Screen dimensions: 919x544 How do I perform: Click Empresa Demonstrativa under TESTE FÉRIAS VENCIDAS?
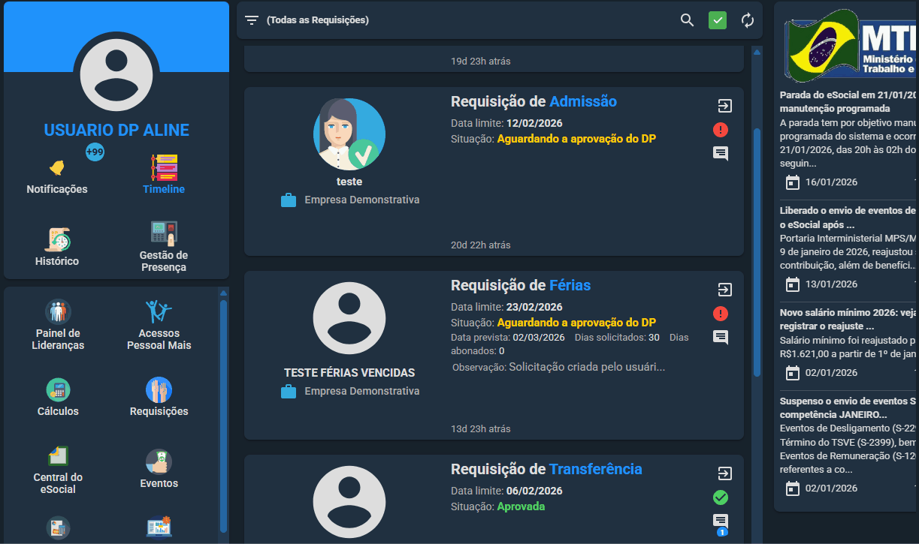point(362,392)
